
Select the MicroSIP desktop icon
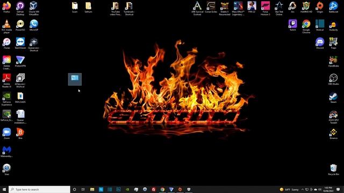(x=34, y=25)
